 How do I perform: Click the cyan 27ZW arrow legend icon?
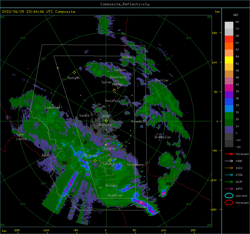(229, 175)
